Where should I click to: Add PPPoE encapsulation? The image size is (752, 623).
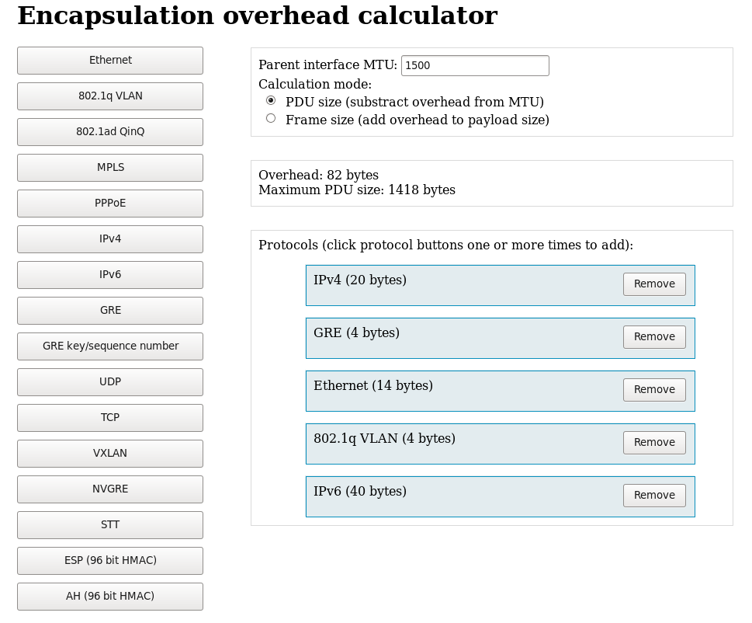click(x=110, y=204)
